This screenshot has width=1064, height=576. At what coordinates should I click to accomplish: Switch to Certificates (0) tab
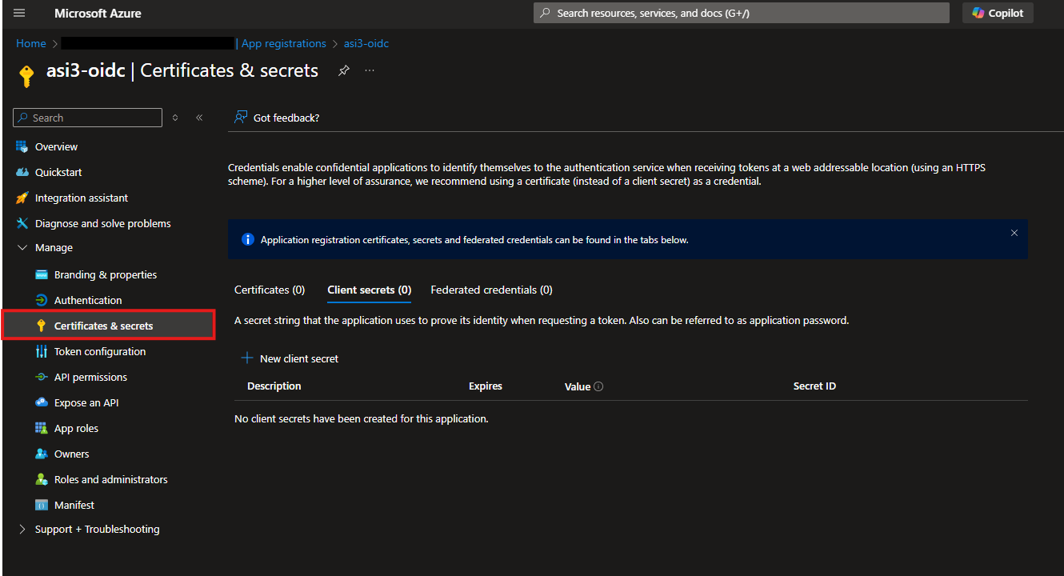pyautogui.click(x=270, y=290)
